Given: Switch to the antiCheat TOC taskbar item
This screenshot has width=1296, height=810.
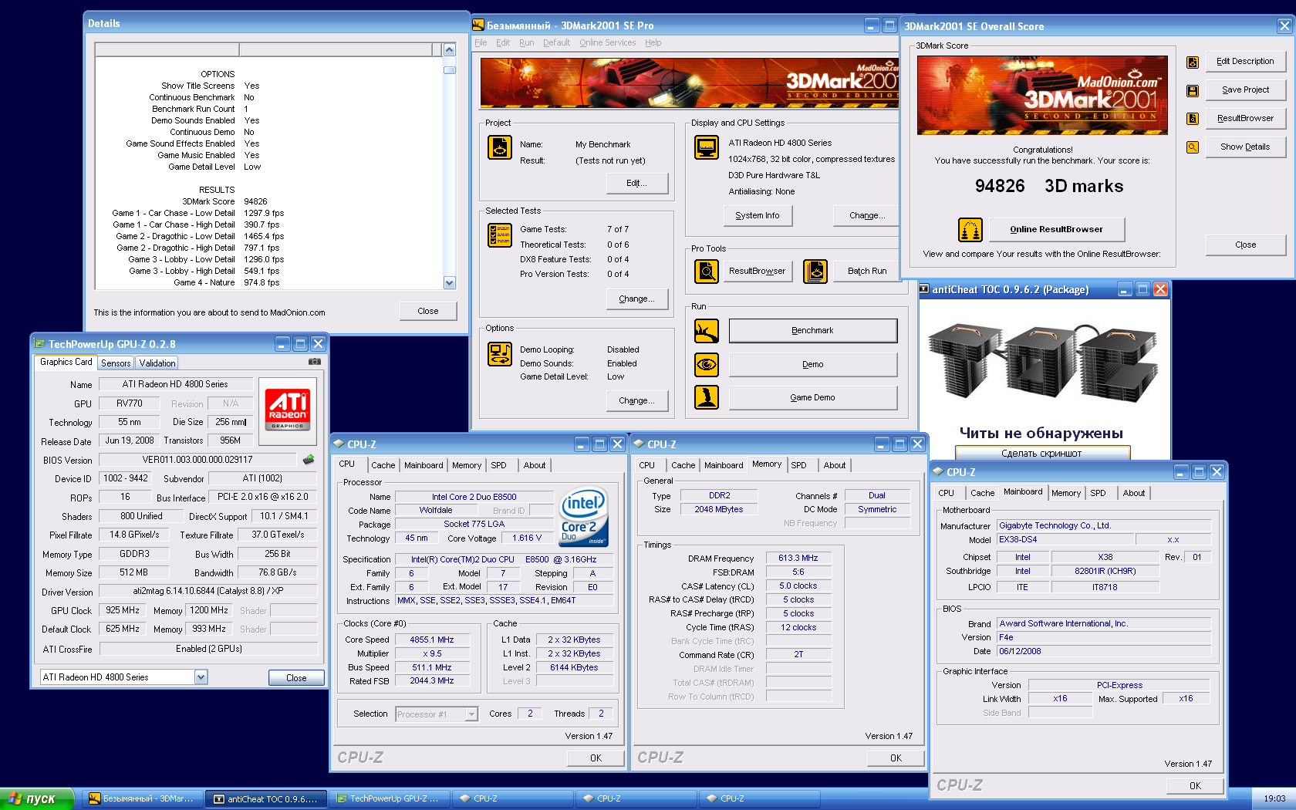Looking at the screenshot, I should (x=265, y=798).
